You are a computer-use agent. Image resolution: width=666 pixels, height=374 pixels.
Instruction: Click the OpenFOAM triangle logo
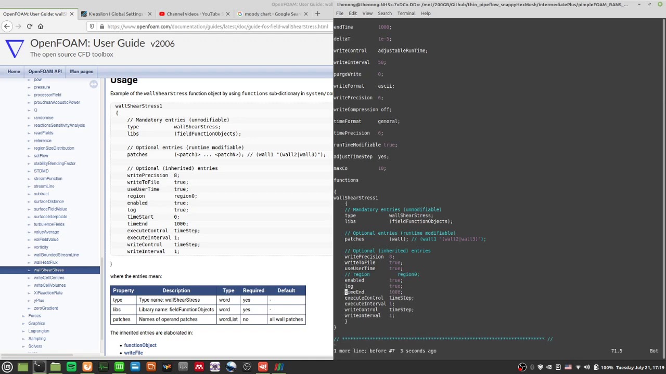click(15, 49)
